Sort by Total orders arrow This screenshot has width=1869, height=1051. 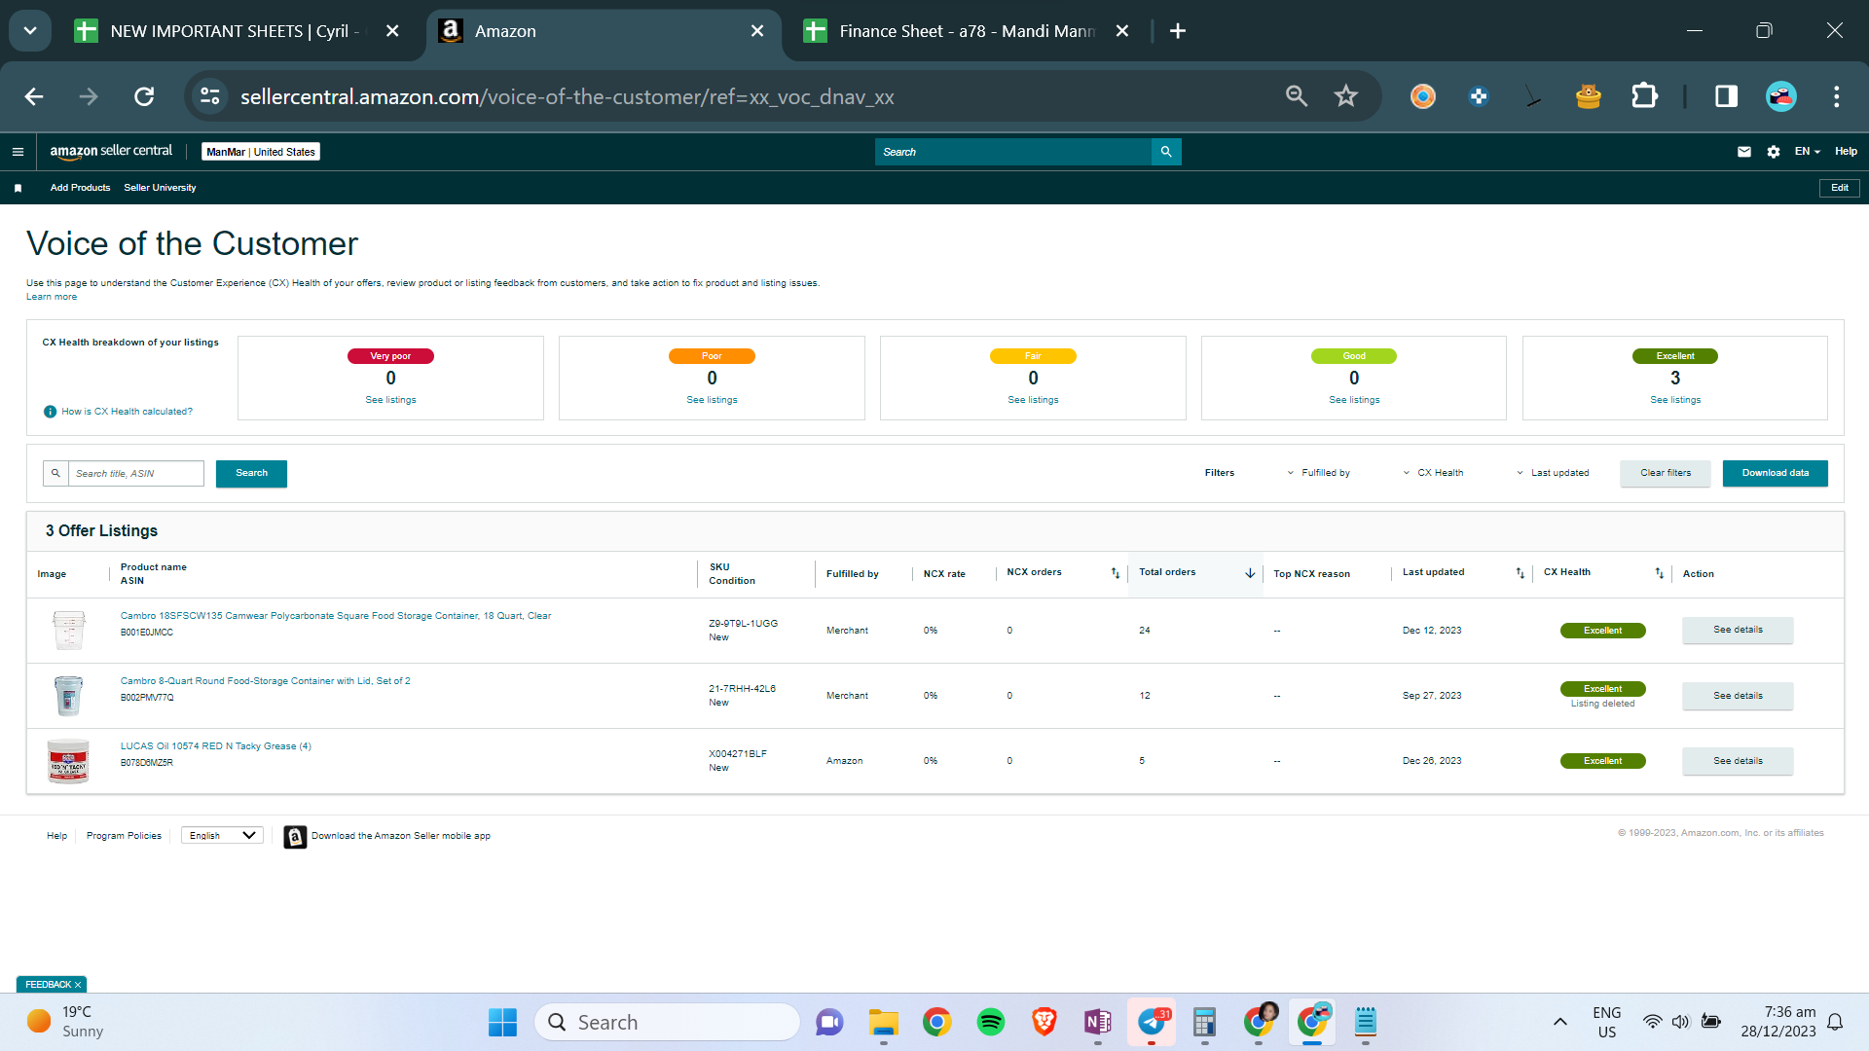[1250, 573]
